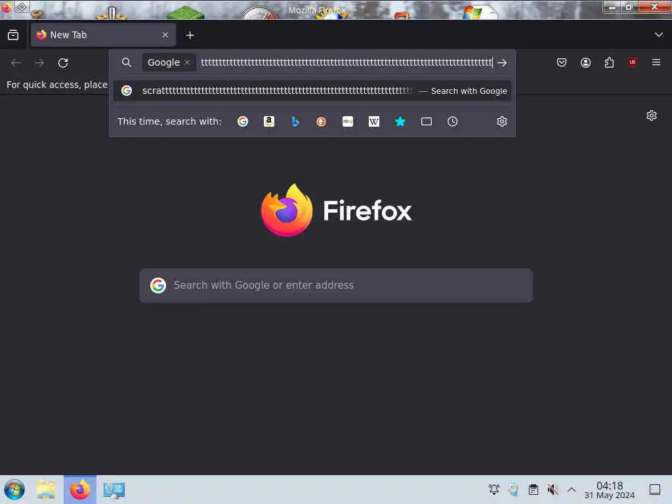The height and width of the screenshot is (504, 672).
Task: Click the 'Search with Google or enter address' box
Action: point(336,285)
